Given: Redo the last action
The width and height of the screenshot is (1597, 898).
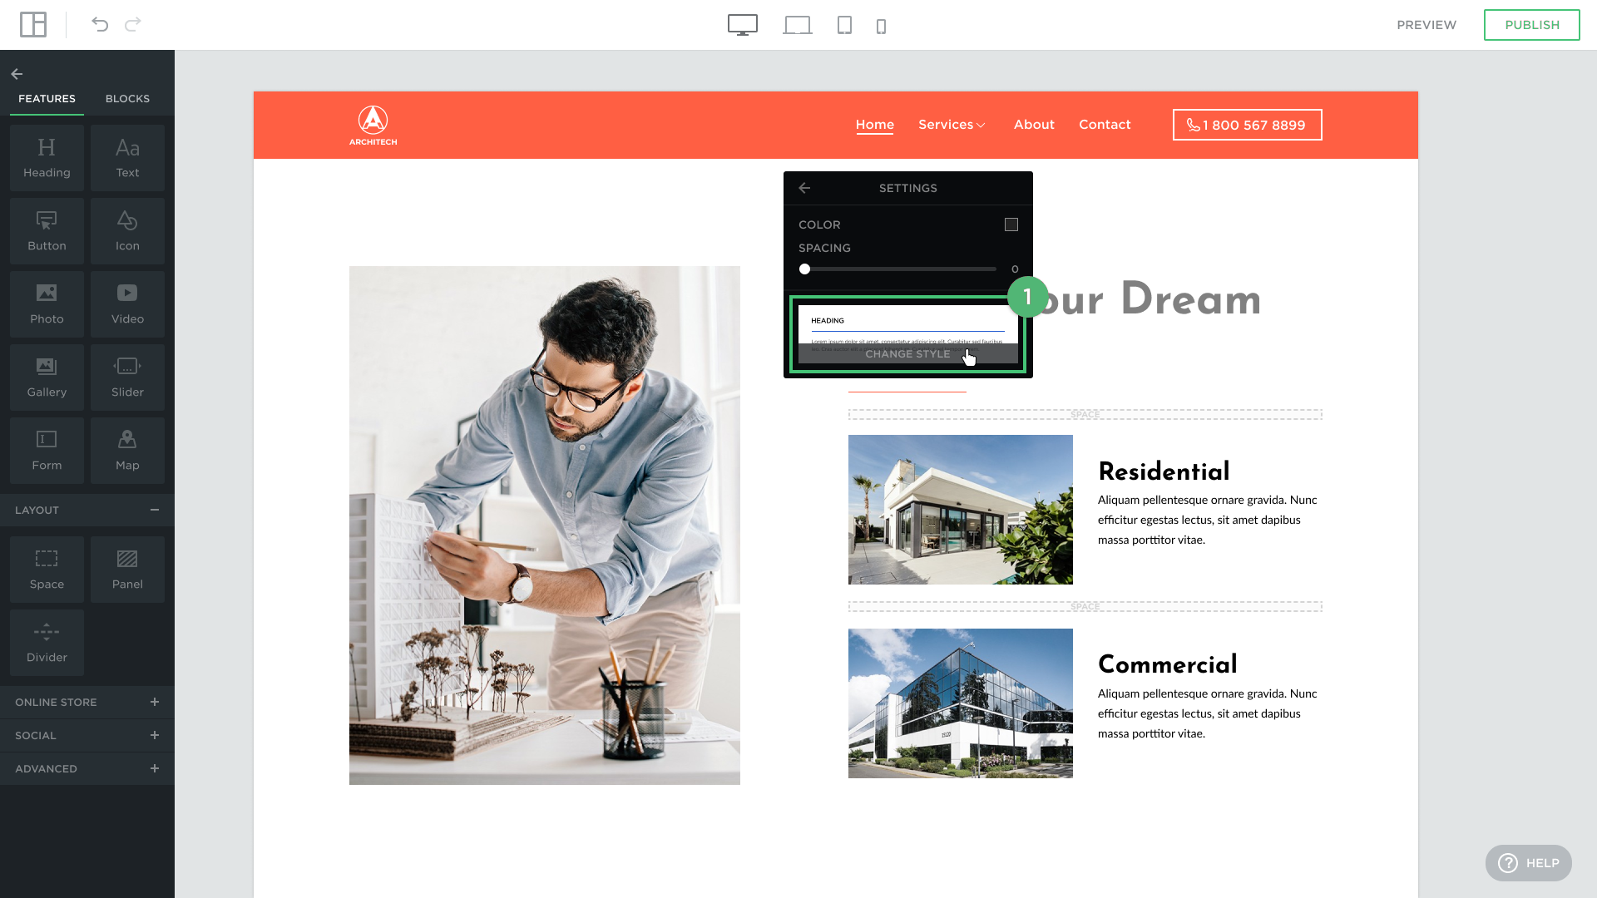Looking at the screenshot, I should (133, 25).
